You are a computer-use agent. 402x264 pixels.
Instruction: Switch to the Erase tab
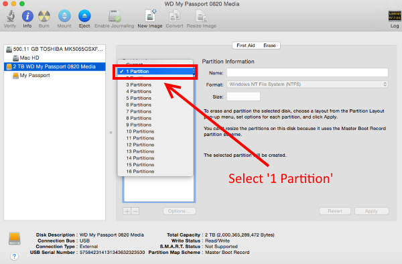click(269, 46)
